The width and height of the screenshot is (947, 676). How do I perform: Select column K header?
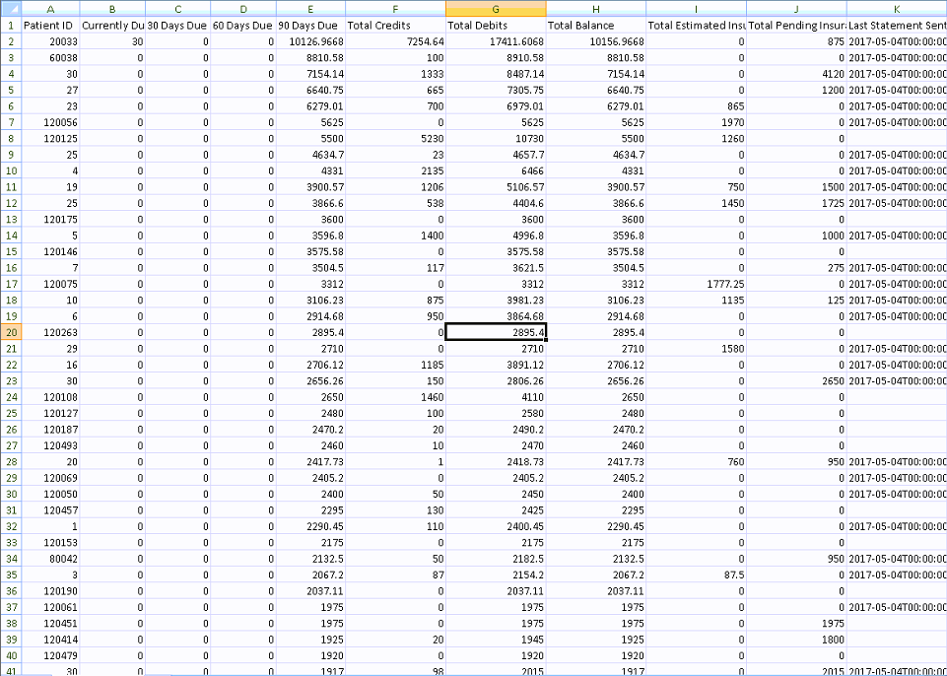896,8
